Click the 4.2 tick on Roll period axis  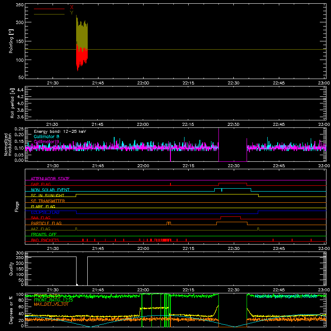pos(20,97)
